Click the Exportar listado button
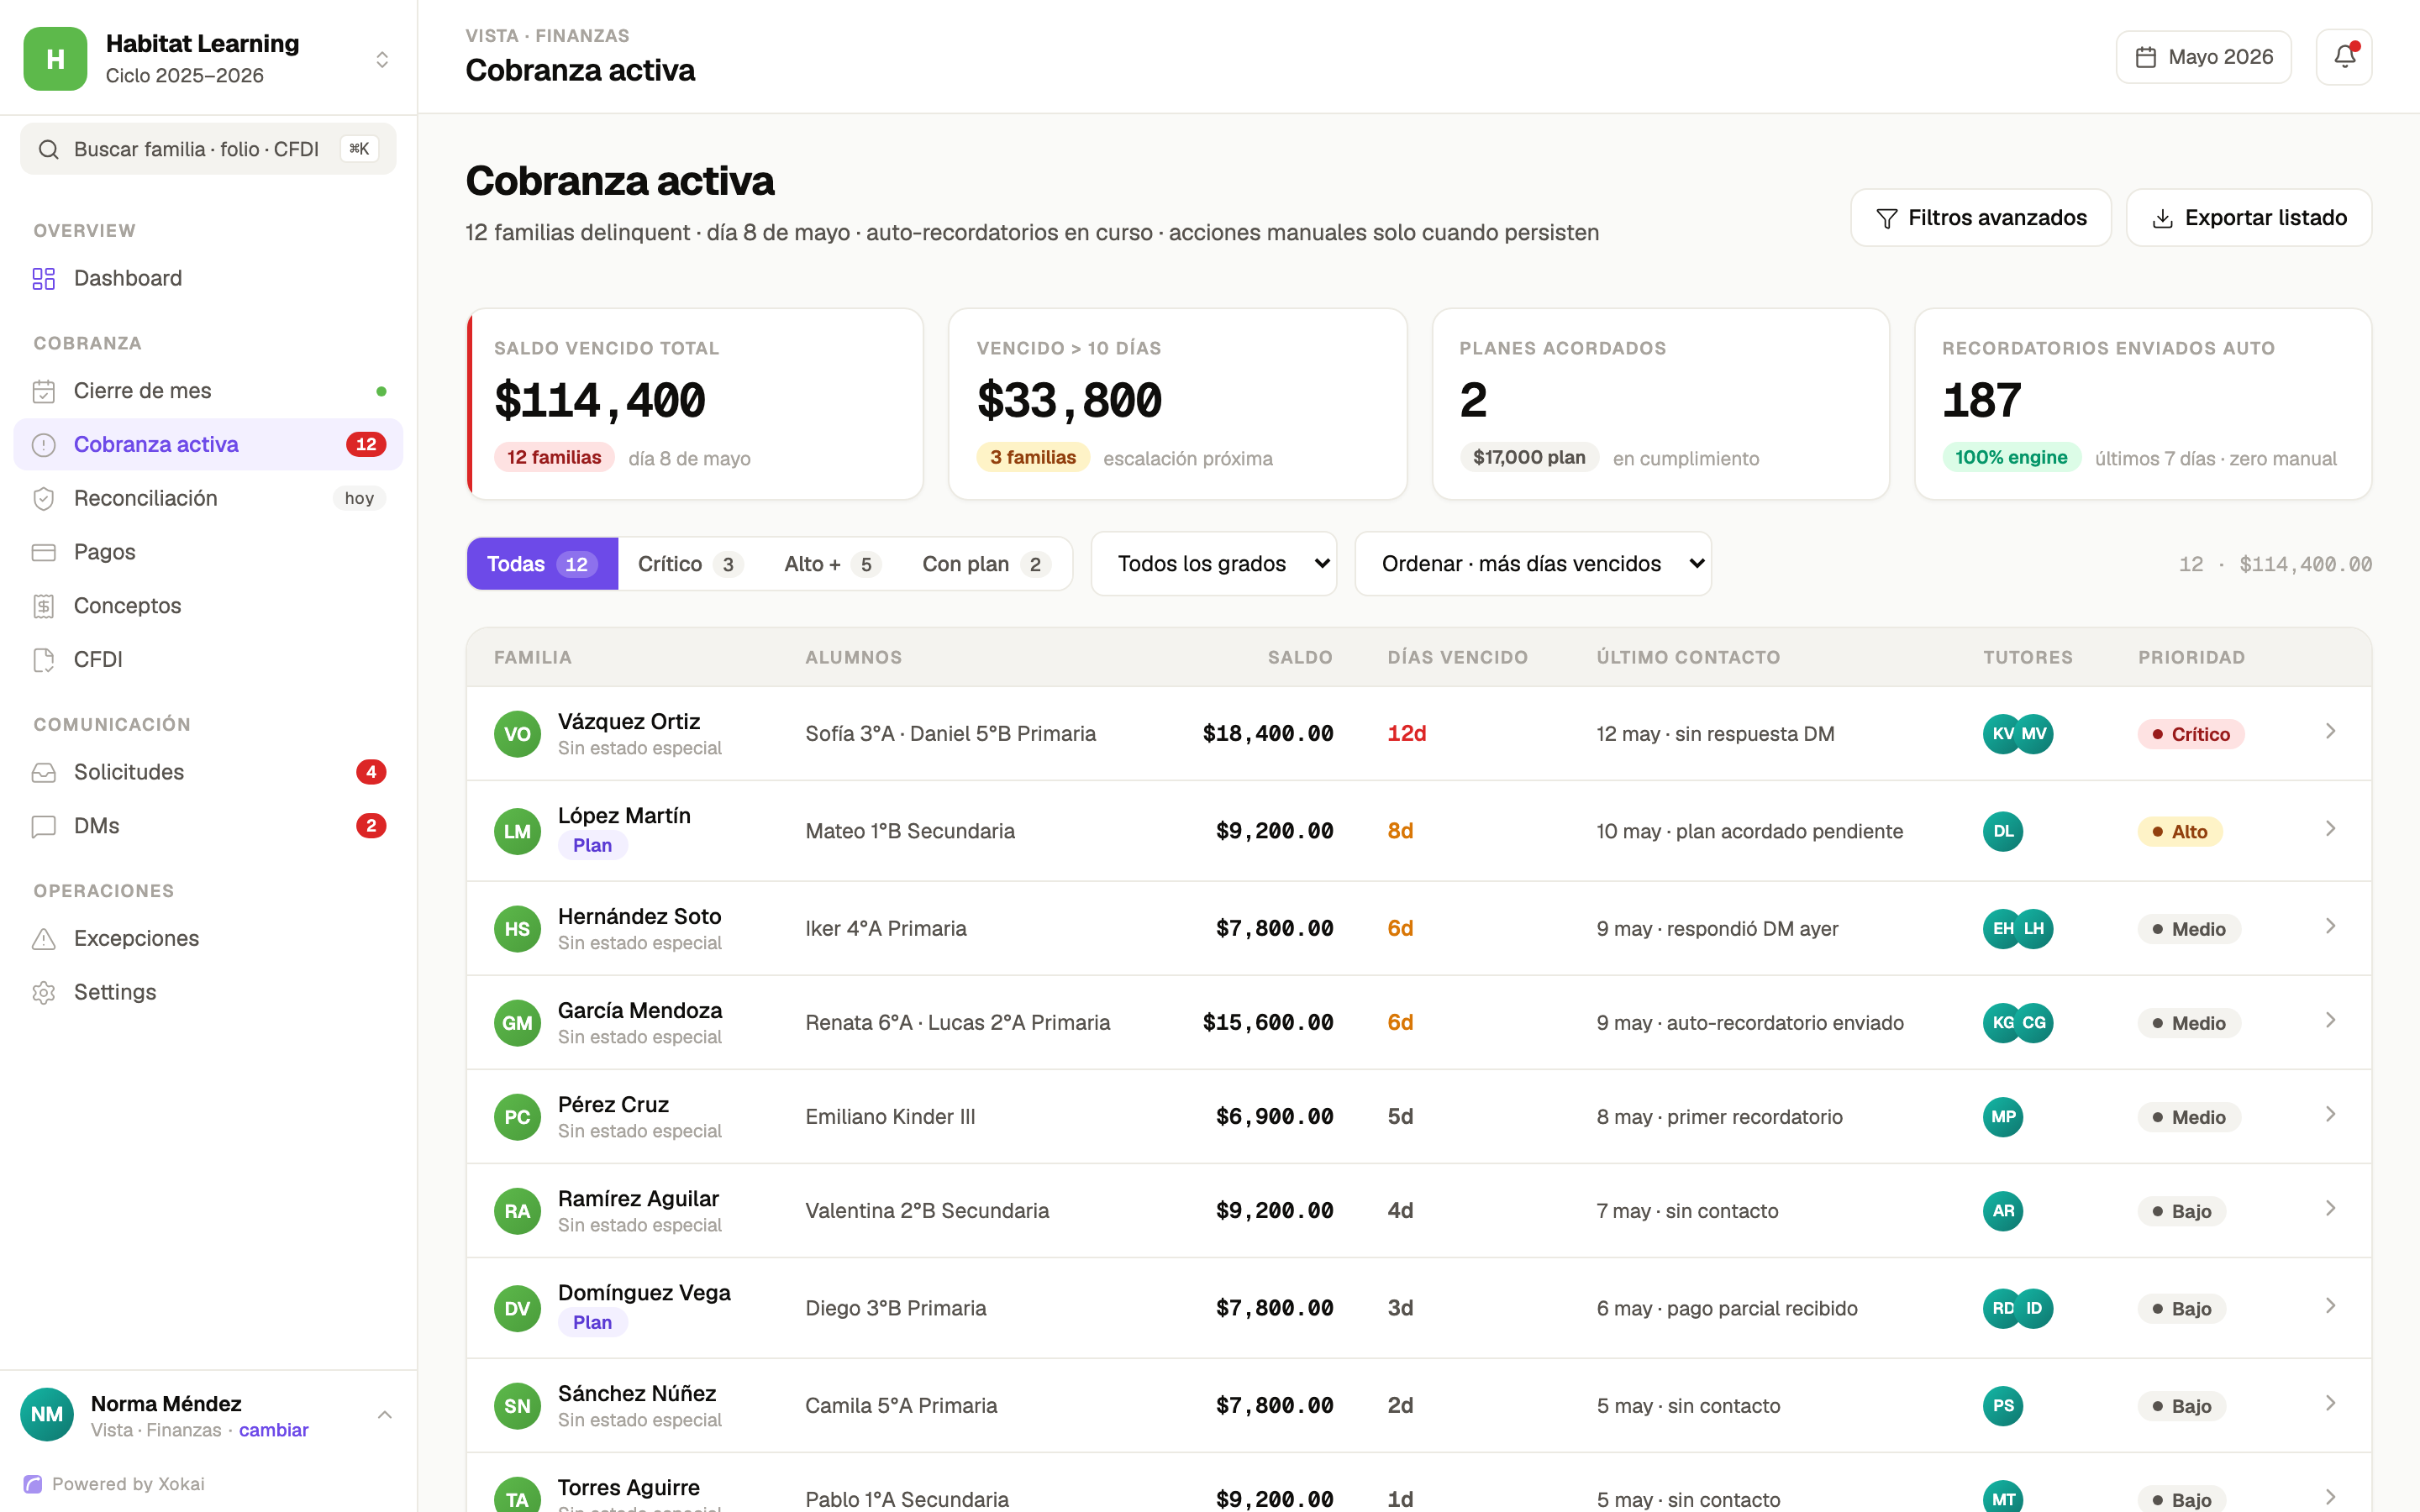 pos(2248,218)
